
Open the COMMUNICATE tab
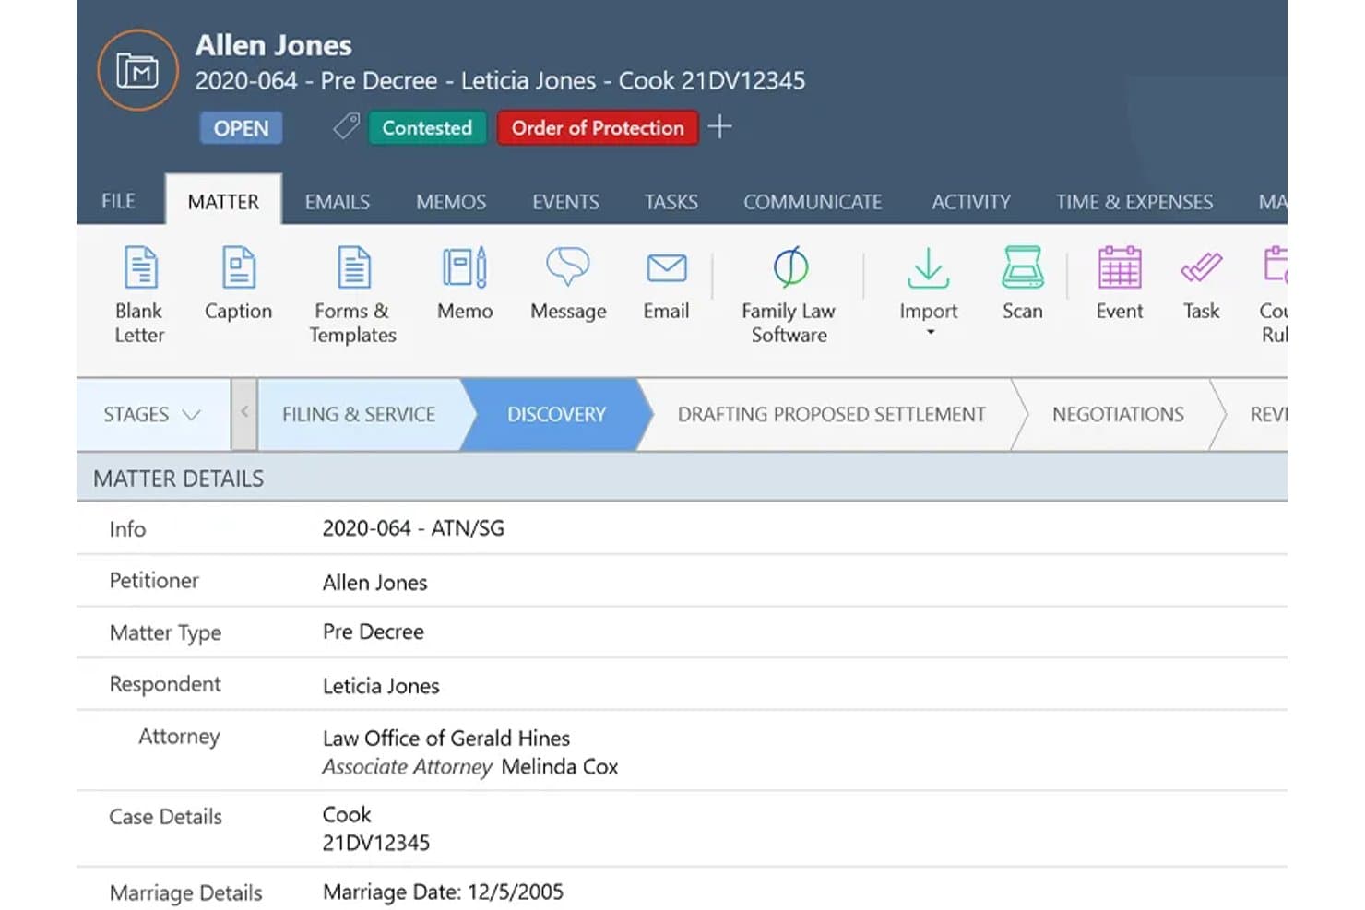[813, 202]
